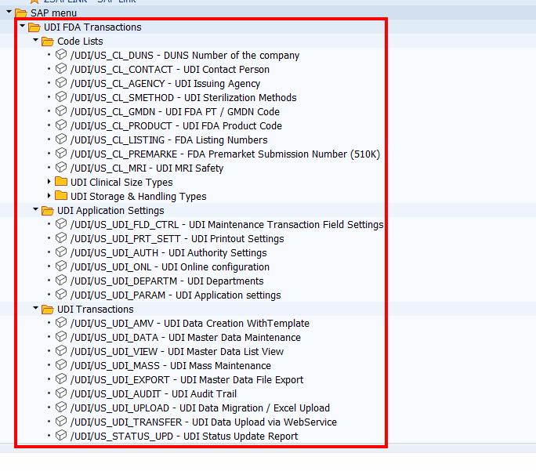The image size is (536, 471).
Task: Click the UDI Clinical Size Types folder icon
Action: click(61, 182)
